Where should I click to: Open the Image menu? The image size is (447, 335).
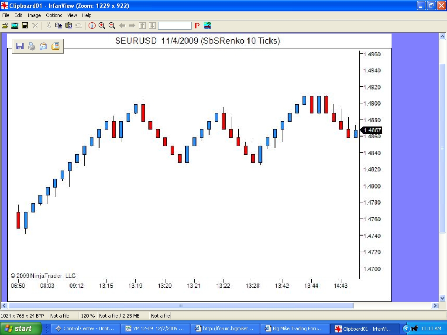34,15
